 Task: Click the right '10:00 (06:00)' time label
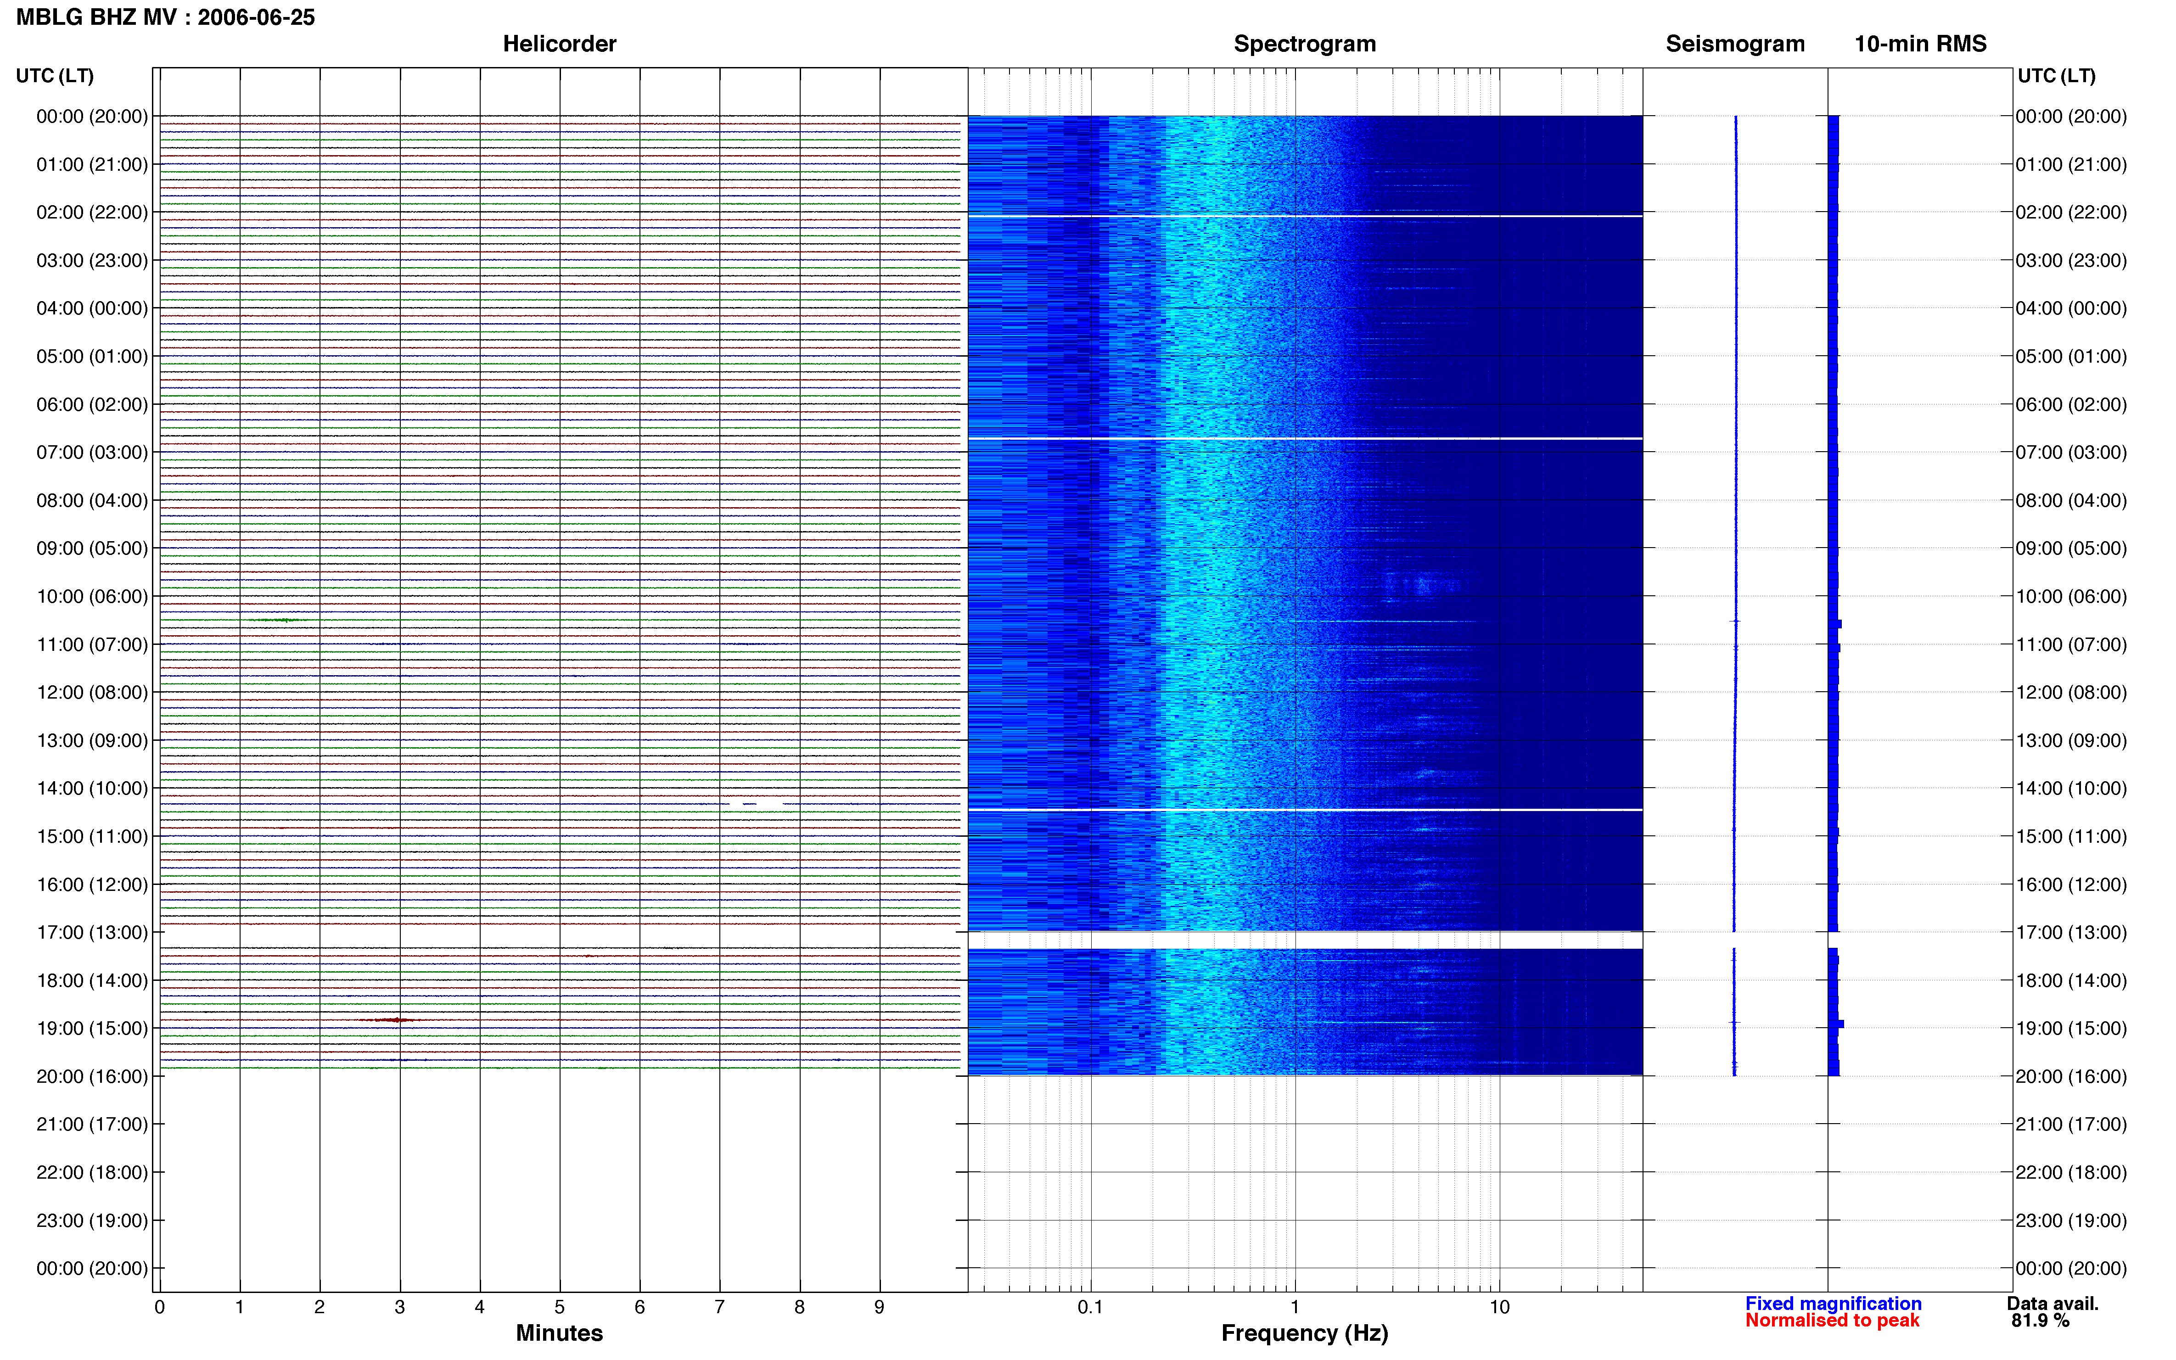pyautogui.click(x=2071, y=596)
